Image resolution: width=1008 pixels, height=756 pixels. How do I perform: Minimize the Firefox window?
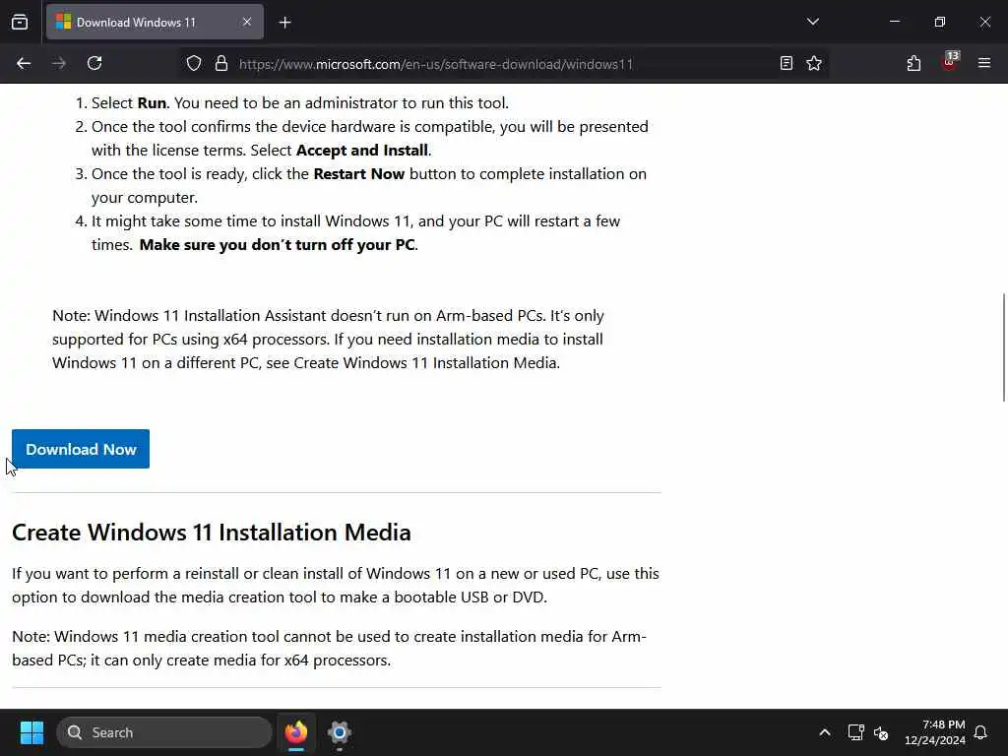point(894,22)
